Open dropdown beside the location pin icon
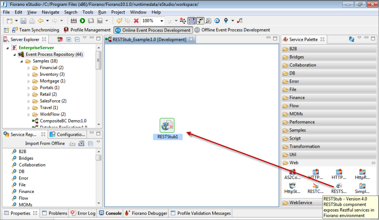 click(x=233, y=21)
